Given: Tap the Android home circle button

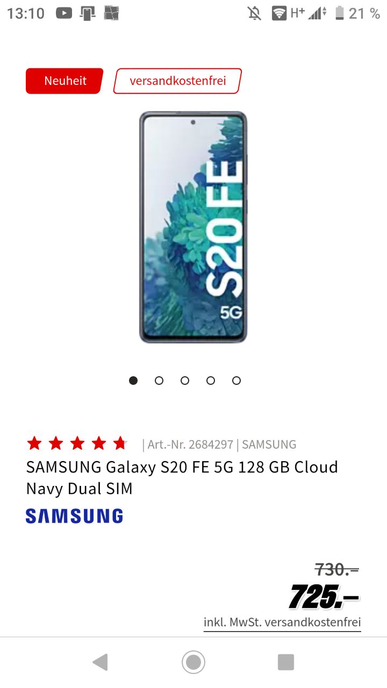Looking at the screenshot, I should 193,662.
